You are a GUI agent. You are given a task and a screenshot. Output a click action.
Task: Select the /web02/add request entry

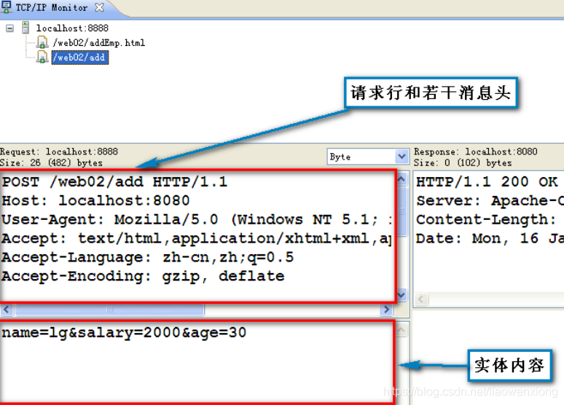coord(80,58)
